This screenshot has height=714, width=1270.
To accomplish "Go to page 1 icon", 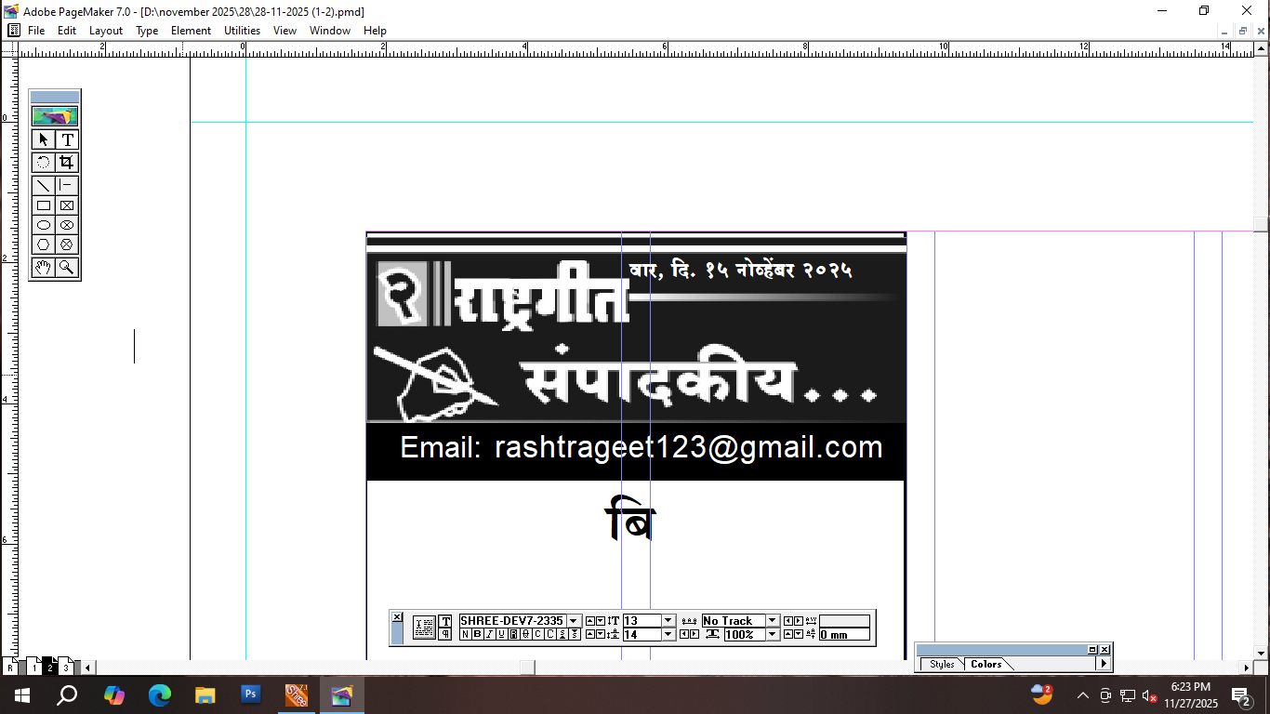I will (34, 667).
